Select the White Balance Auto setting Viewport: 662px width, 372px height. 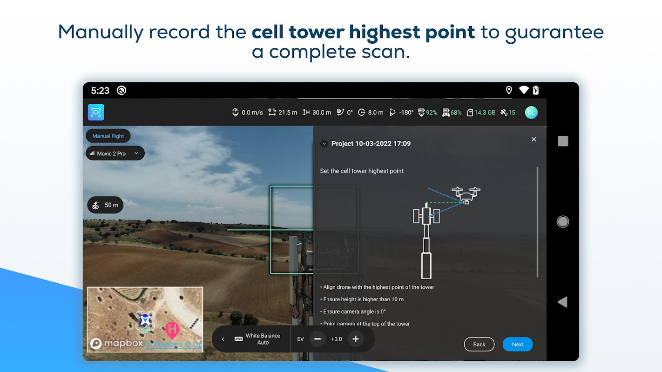(258, 339)
